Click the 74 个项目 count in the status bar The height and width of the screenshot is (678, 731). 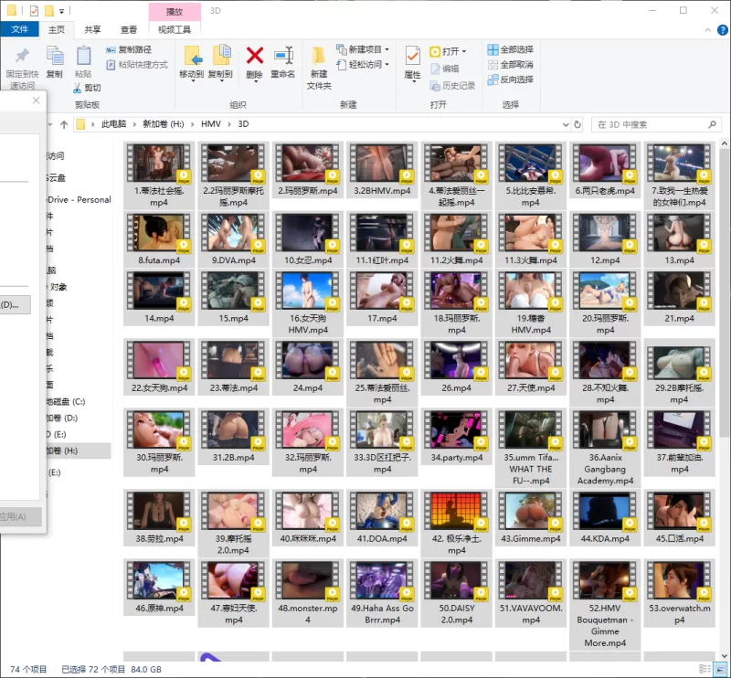point(28,670)
